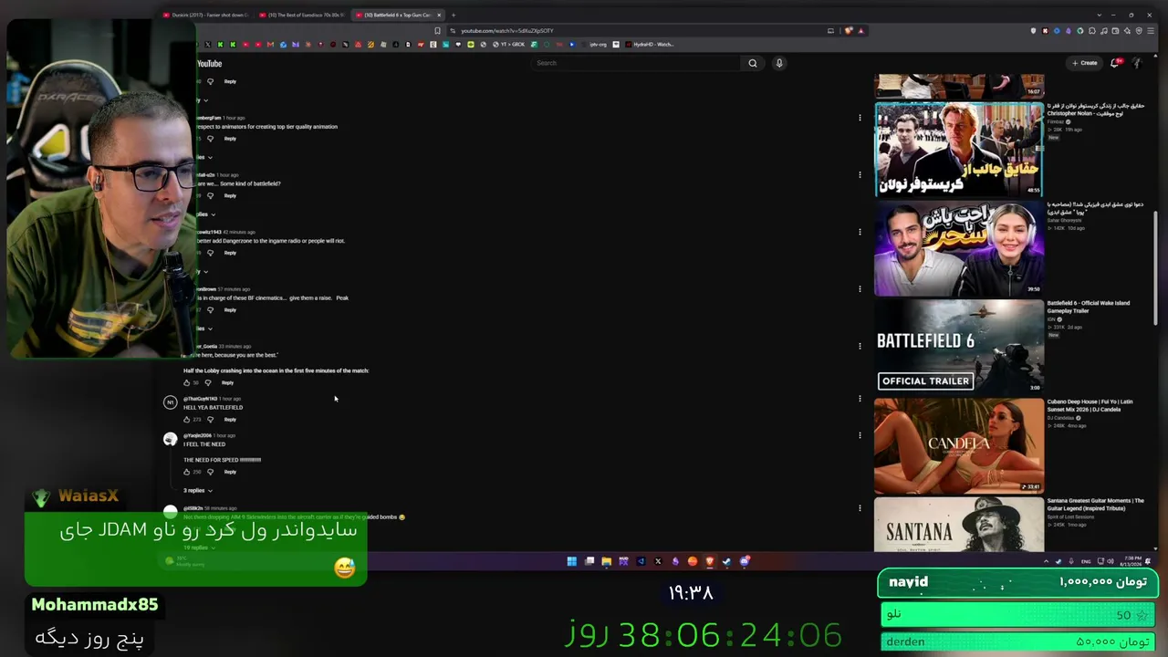Dislike the 'top tier quality animation' comment
Image resolution: width=1168 pixels, height=657 pixels.
(210, 139)
